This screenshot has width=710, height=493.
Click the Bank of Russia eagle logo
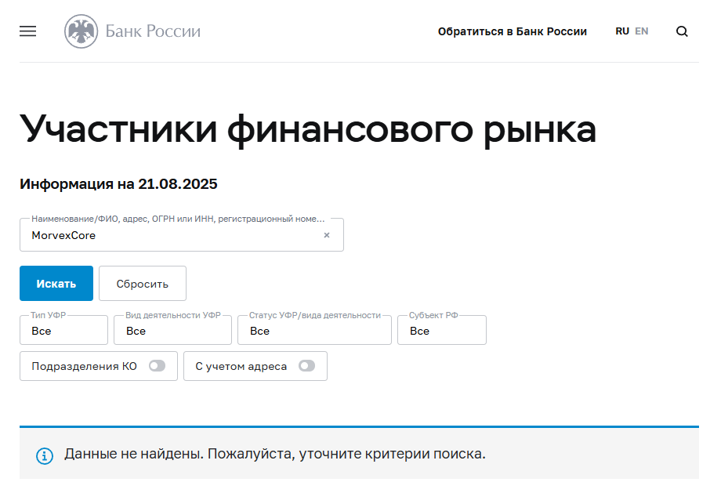[81, 31]
